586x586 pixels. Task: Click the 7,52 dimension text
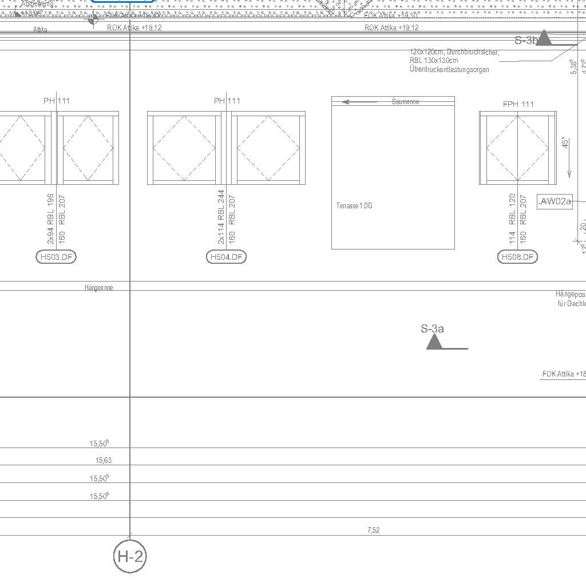tap(373, 530)
